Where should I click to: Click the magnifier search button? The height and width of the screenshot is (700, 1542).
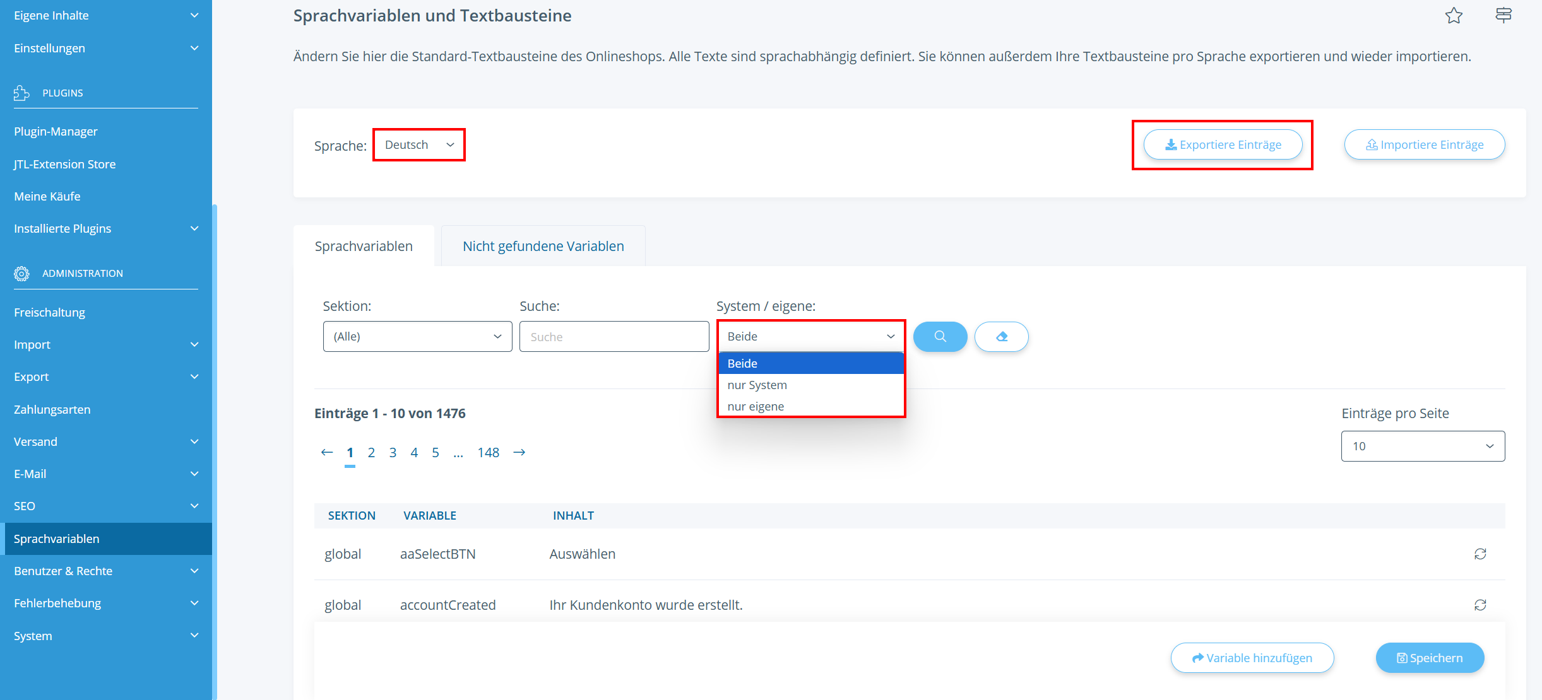click(940, 337)
